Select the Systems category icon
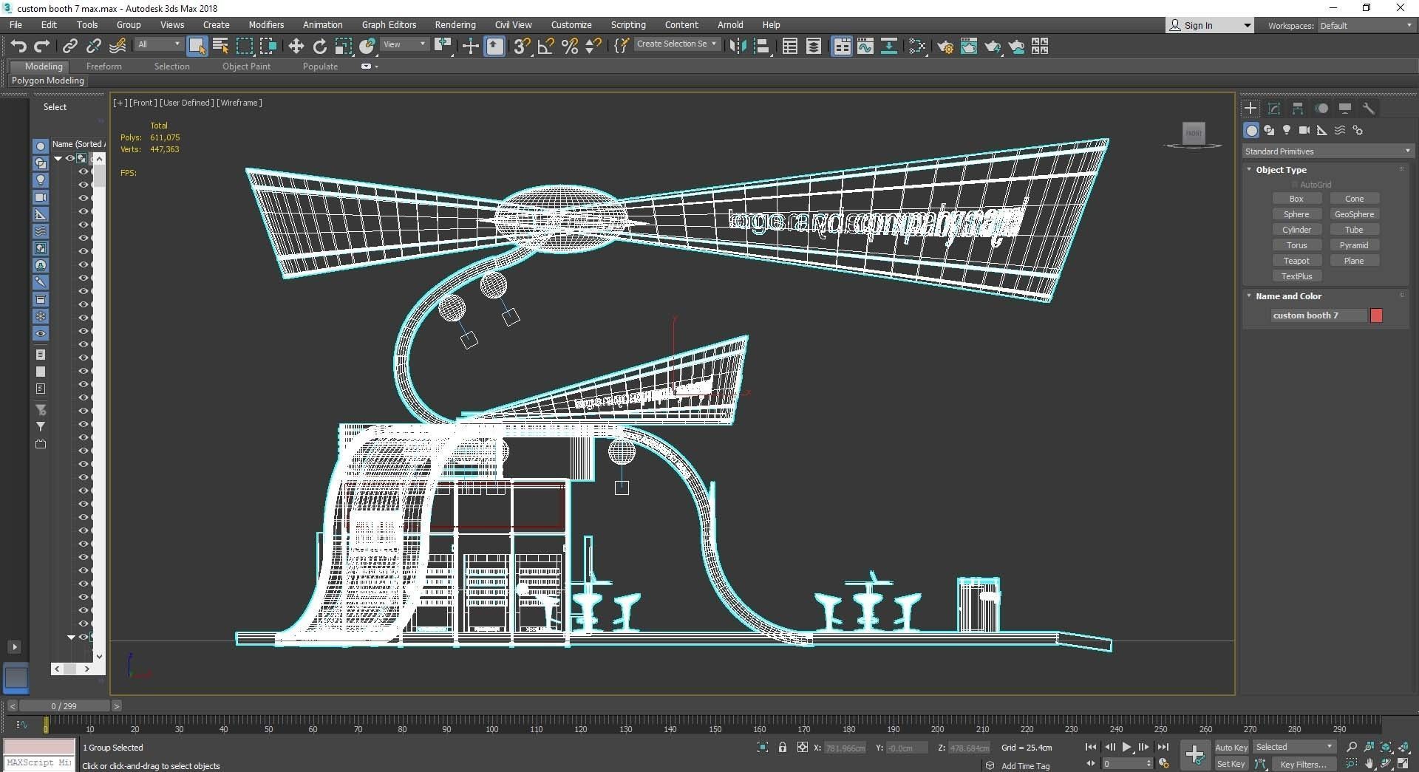The width and height of the screenshot is (1419, 772). 1358,130
